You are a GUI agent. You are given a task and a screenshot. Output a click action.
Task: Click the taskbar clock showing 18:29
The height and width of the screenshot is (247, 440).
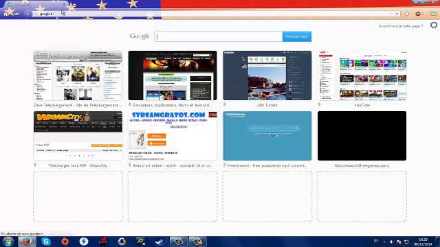[x=423, y=242]
